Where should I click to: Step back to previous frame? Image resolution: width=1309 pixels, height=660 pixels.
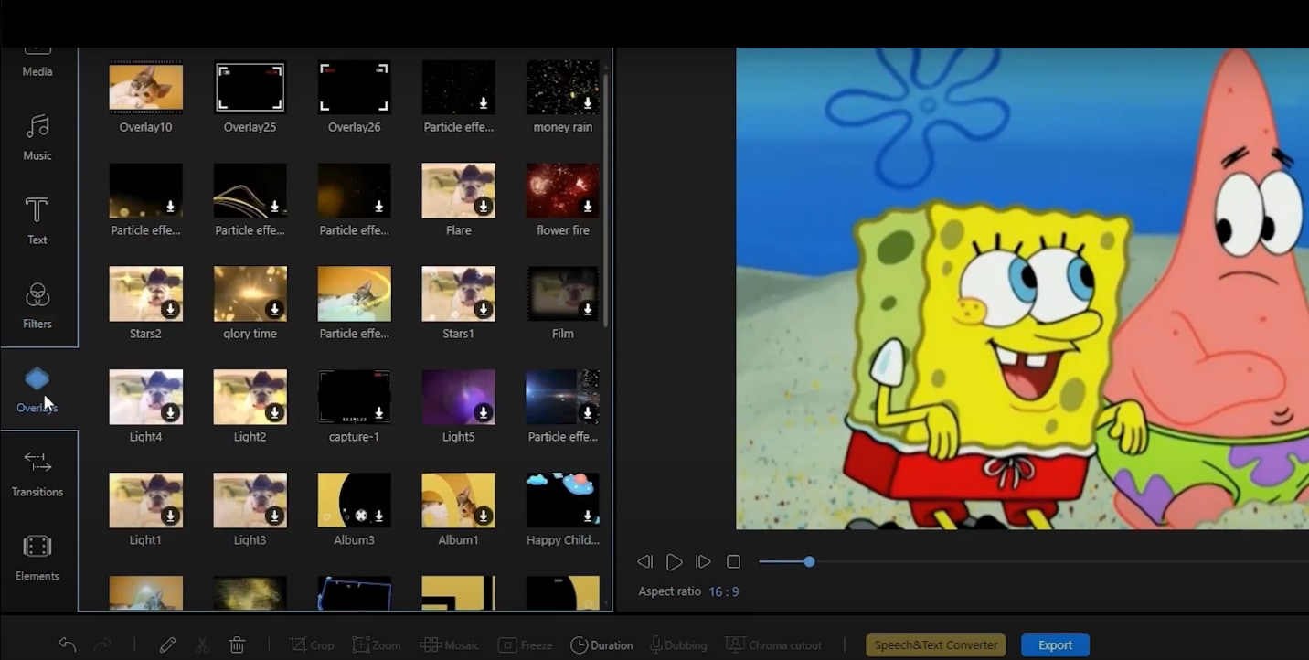tap(644, 561)
